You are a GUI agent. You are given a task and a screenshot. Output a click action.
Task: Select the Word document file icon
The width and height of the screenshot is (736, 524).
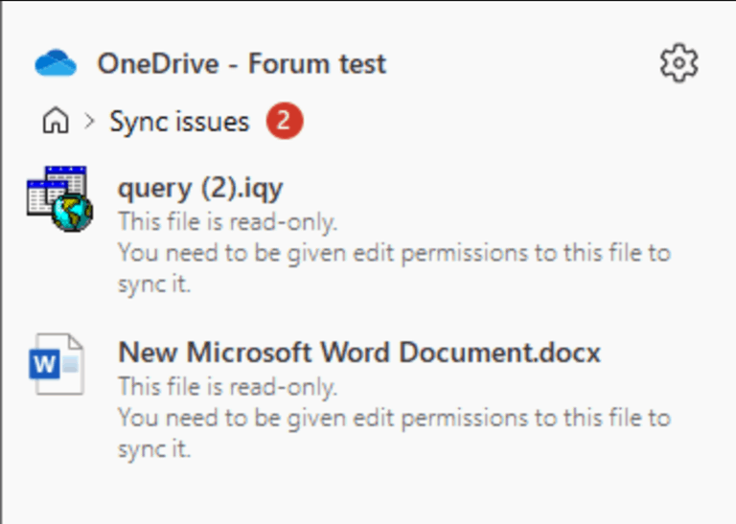(57, 364)
